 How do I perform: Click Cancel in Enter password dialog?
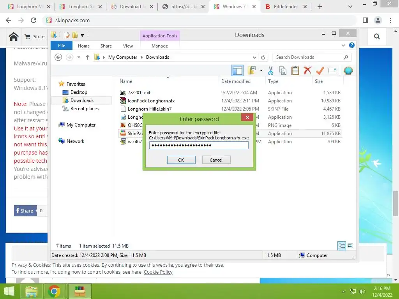pyautogui.click(x=216, y=160)
